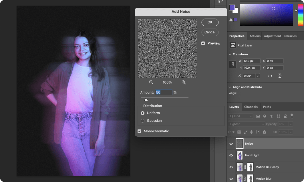Click the zoom out magnifier in noise preview
The height and width of the screenshot is (182, 304).
point(151,82)
